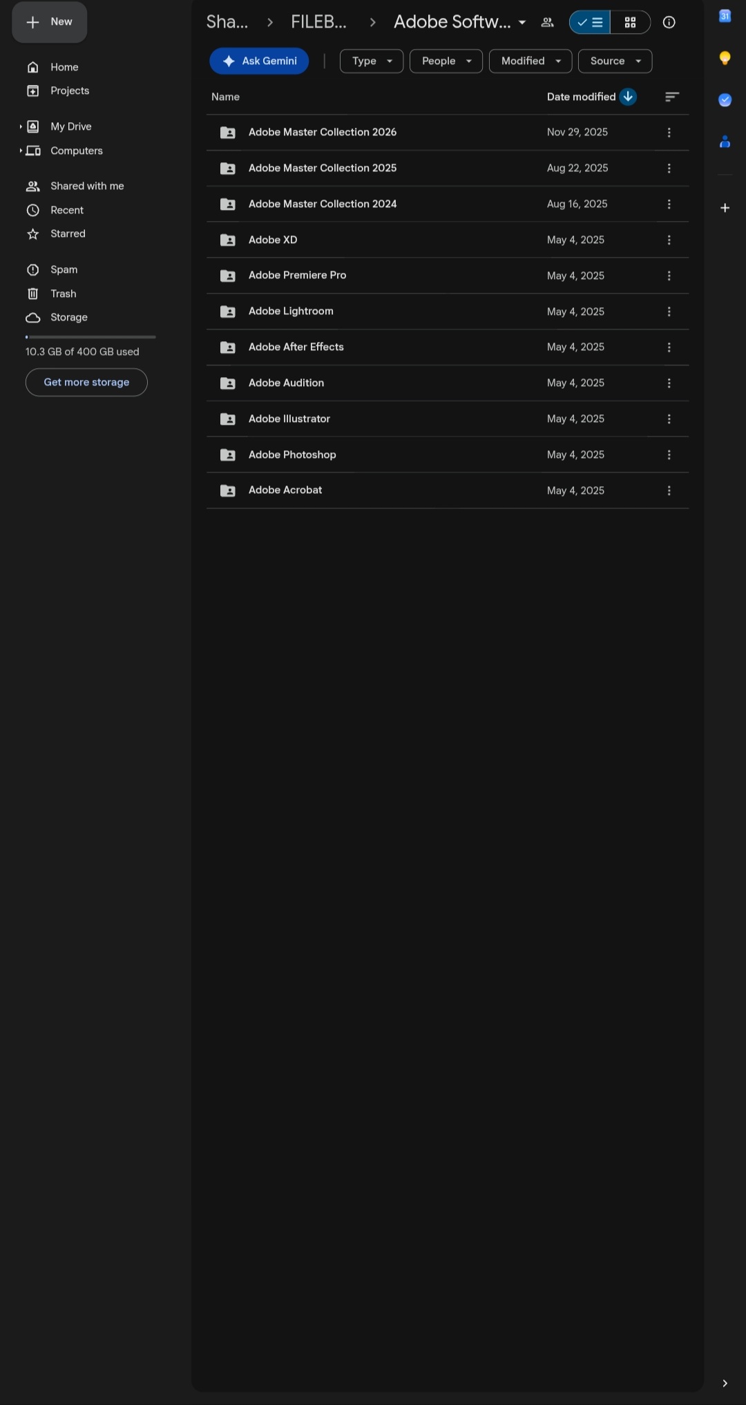746x1405 pixels.
Task: Open the Modified filter dropdown
Action: [530, 61]
